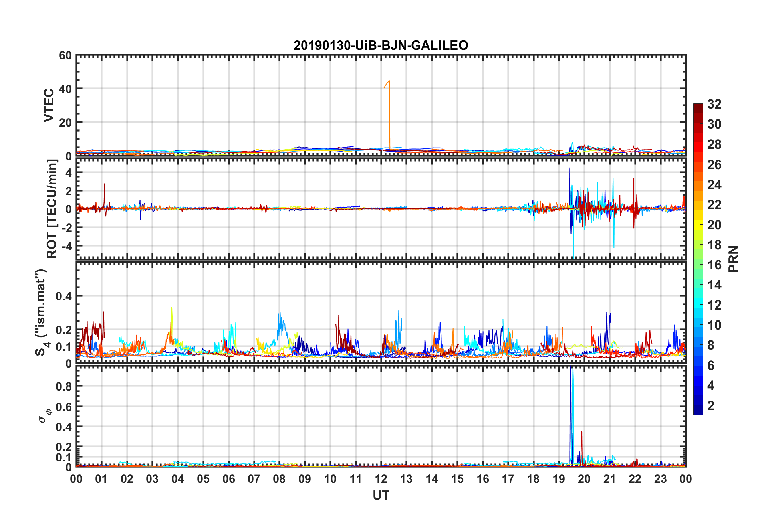
Task: Click x-axis tick label 12
Action: coord(381,479)
